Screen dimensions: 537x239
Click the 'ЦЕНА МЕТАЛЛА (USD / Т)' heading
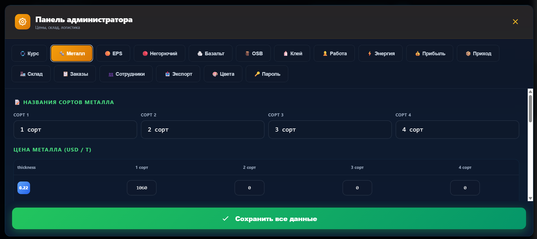point(52,150)
